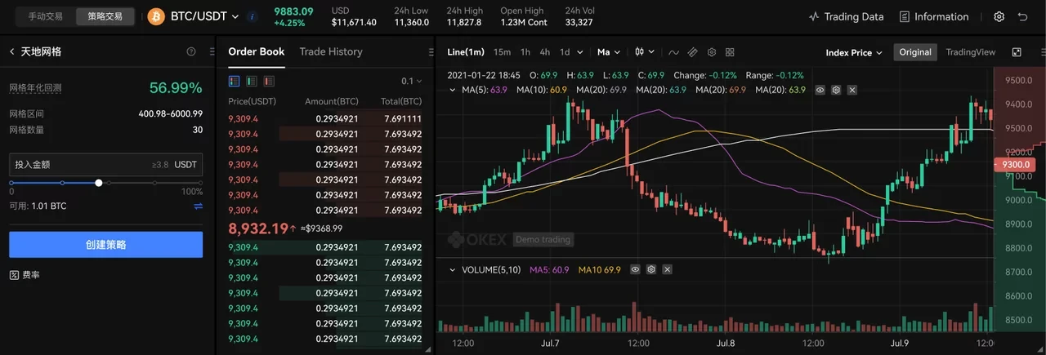The width and height of the screenshot is (1046, 355).
Task: Open the 0.1 depth precision dropdown
Action: pyautogui.click(x=412, y=81)
